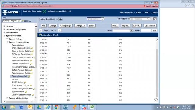This screenshot has height=110, width=195.
Task: Open the Help link
Action: pos(146,13)
